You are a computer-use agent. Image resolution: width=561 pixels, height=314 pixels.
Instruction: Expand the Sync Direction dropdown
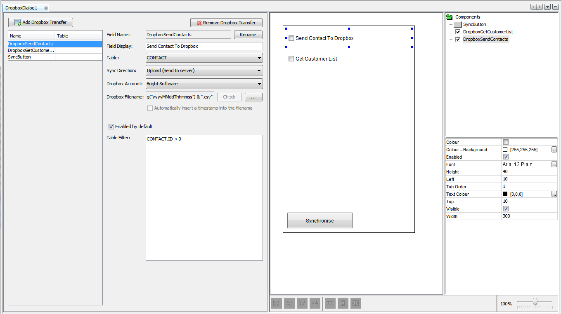click(204, 71)
